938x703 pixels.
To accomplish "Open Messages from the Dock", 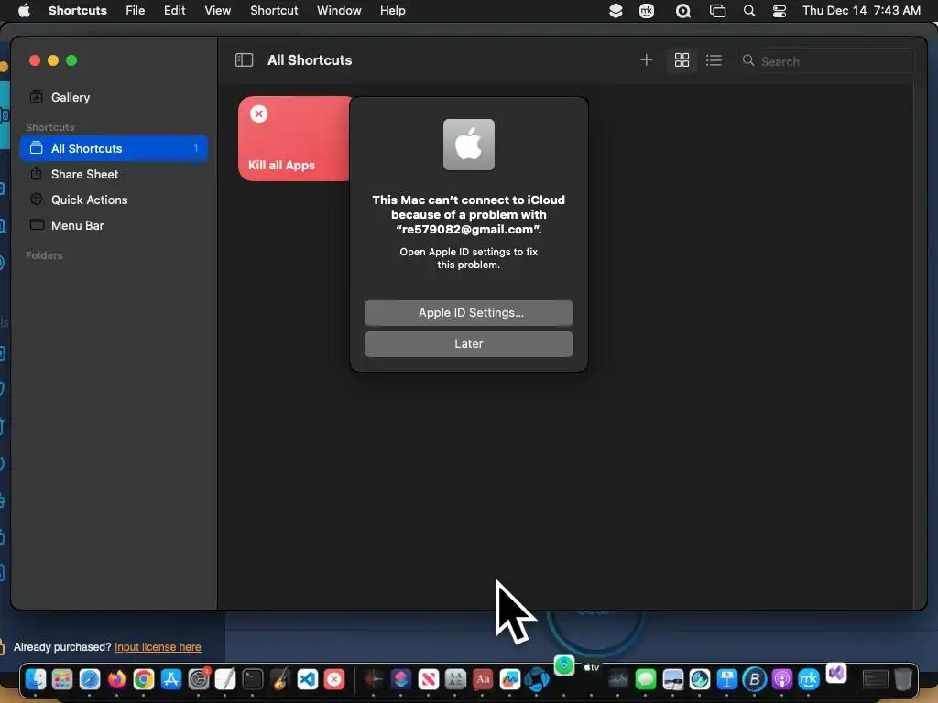I will (645, 679).
